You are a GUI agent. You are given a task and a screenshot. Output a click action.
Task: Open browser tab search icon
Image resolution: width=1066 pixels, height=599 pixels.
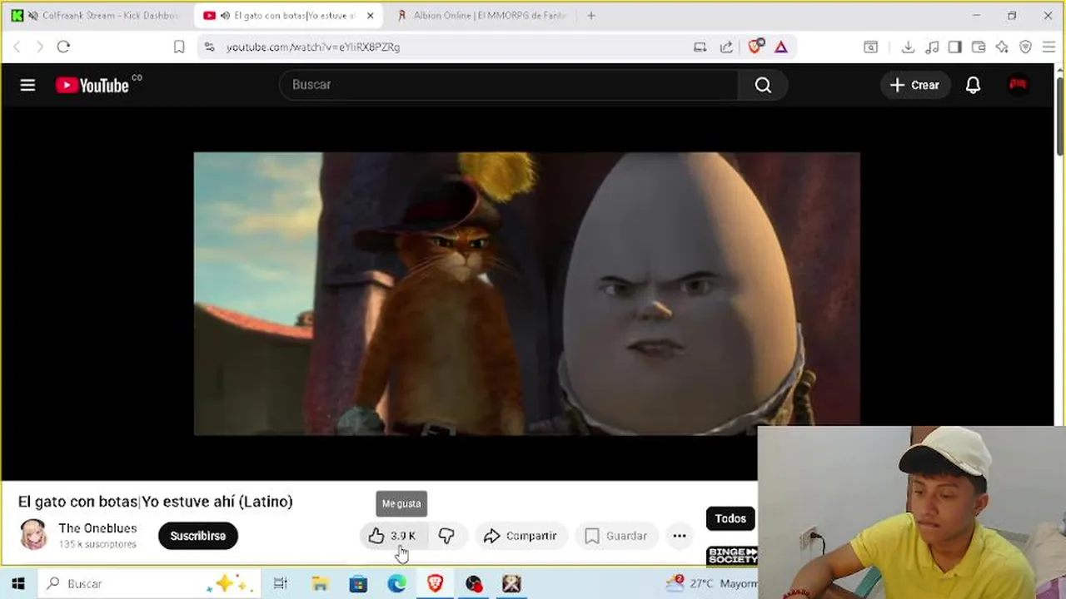click(870, 47)
